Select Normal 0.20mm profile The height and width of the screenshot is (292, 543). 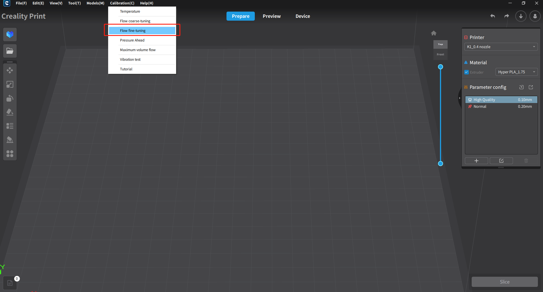click(x=501, y=106)
